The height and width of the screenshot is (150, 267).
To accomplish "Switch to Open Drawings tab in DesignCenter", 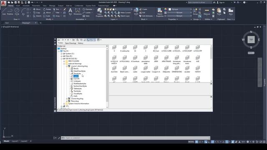I will pos(71,43).
